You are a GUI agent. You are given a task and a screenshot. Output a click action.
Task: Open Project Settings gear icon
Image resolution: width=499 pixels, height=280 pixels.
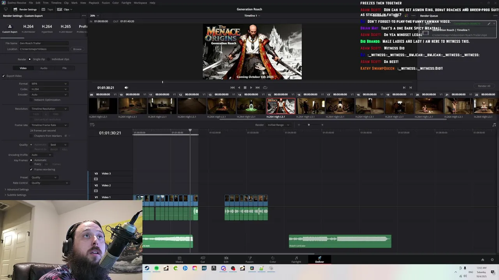(x=492, y=260)
